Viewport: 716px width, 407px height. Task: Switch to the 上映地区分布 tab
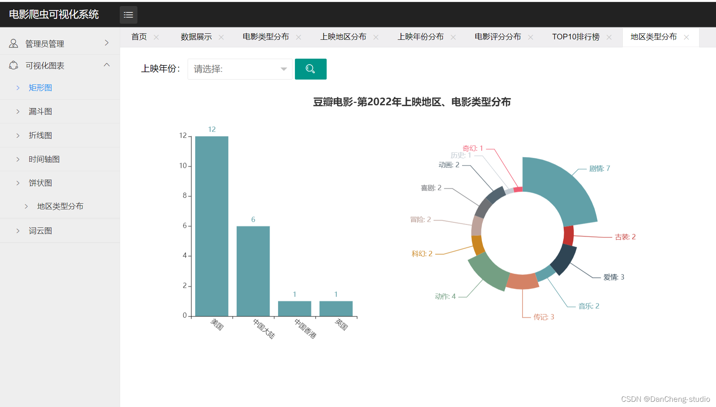(x=344, y=37)
